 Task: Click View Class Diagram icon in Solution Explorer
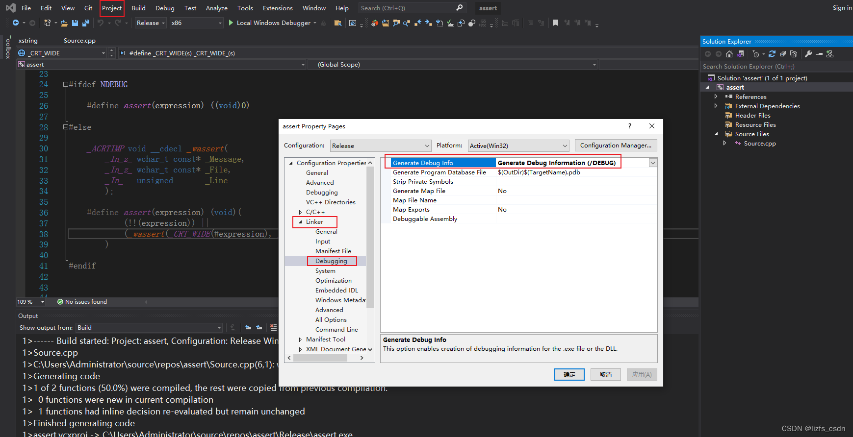[830, 54]
